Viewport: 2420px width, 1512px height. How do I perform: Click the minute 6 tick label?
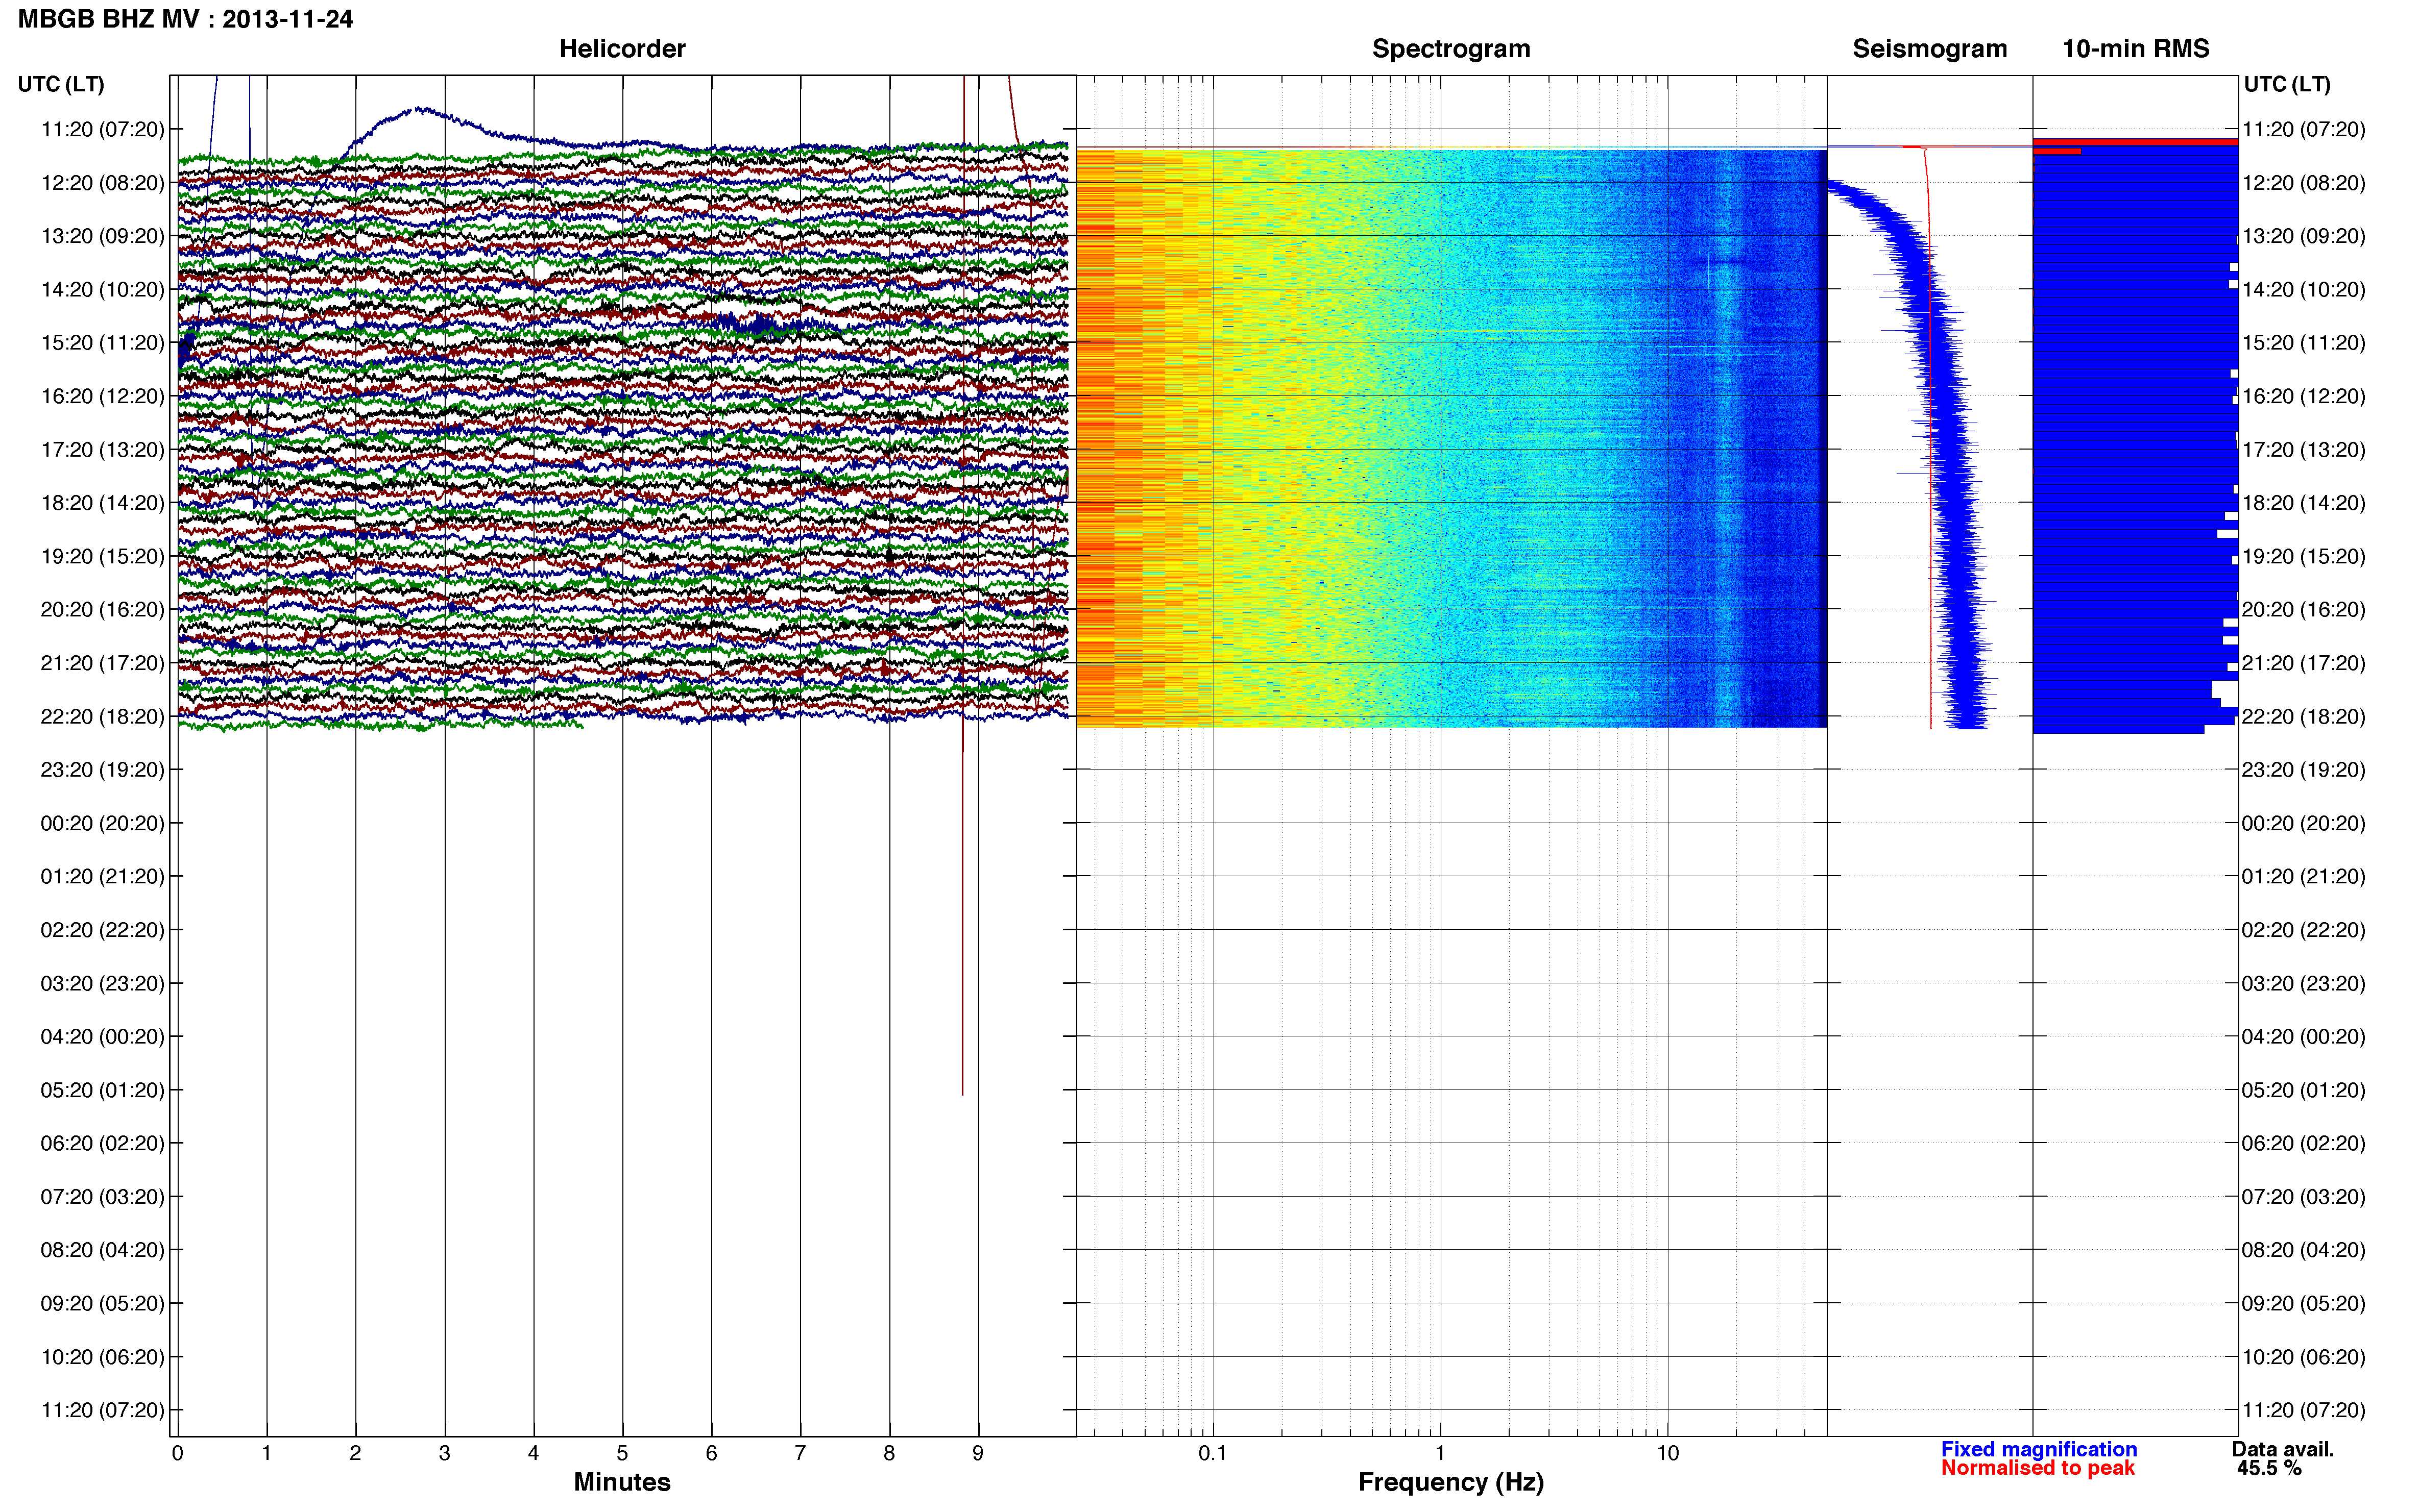coord(711,1453)
